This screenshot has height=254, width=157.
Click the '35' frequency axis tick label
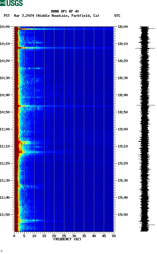84,236
